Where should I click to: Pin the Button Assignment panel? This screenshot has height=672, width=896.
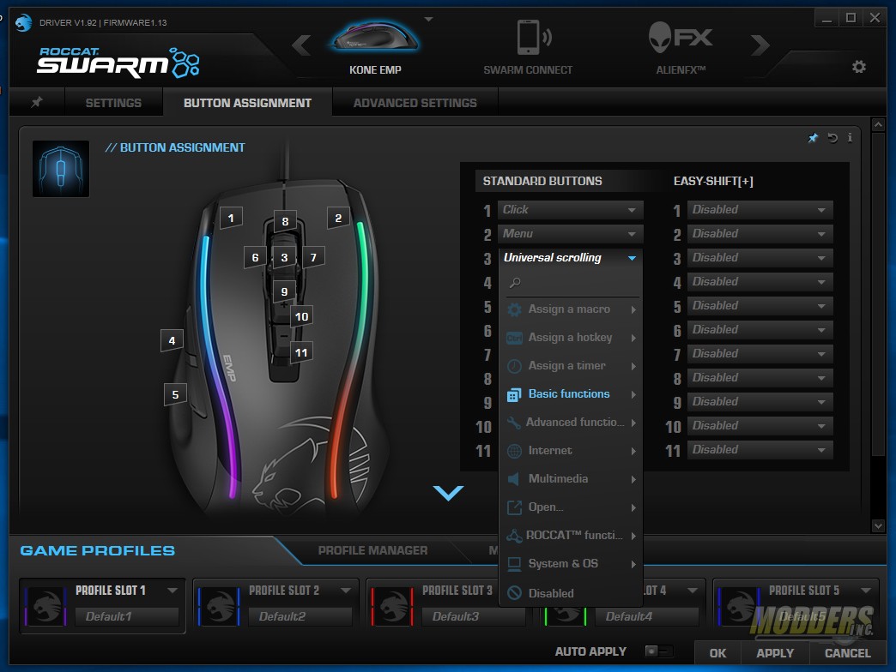[813, 137]
